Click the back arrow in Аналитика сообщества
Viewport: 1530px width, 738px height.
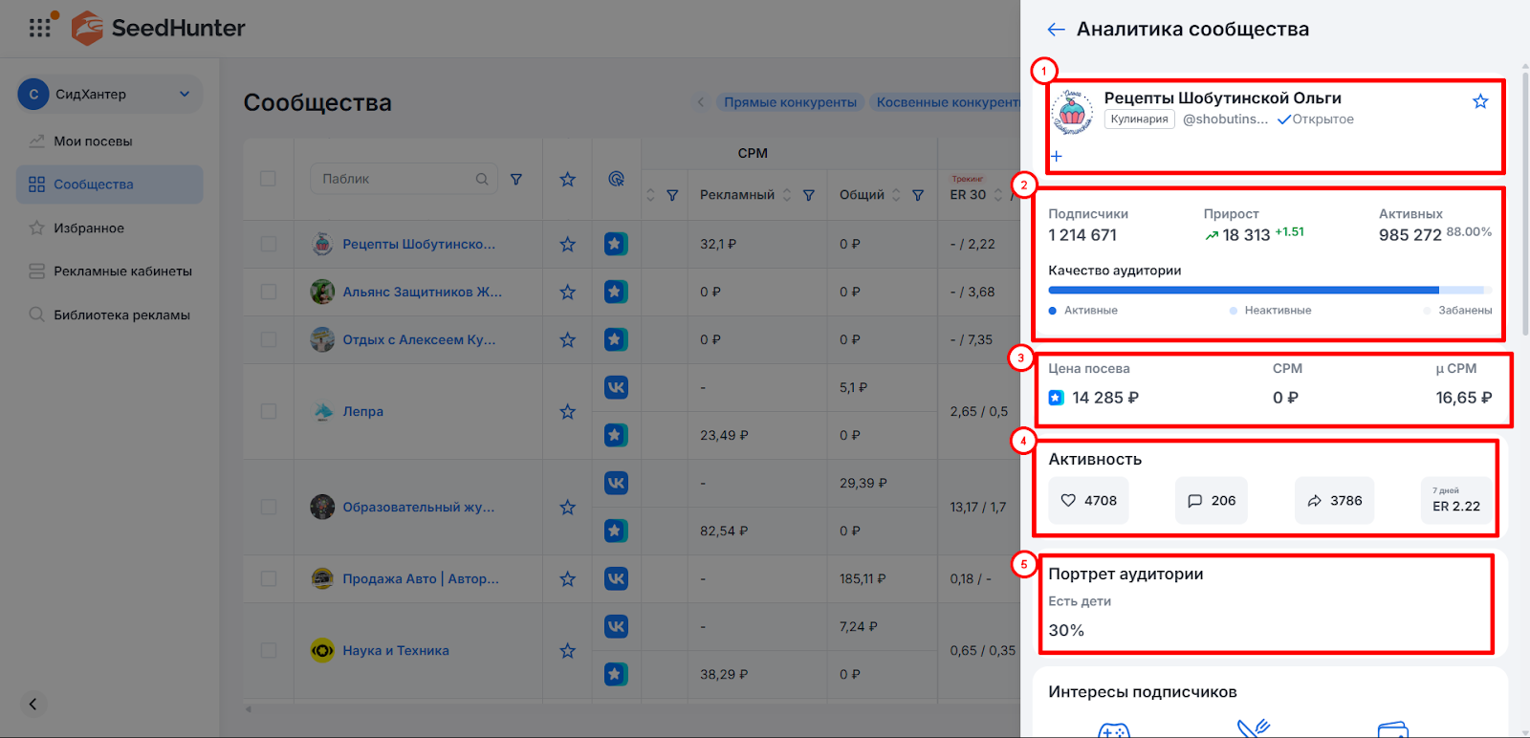coord(1056,30)
